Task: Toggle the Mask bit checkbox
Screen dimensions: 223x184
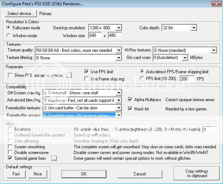Action: pyautogui.click(x=130, y=109)
